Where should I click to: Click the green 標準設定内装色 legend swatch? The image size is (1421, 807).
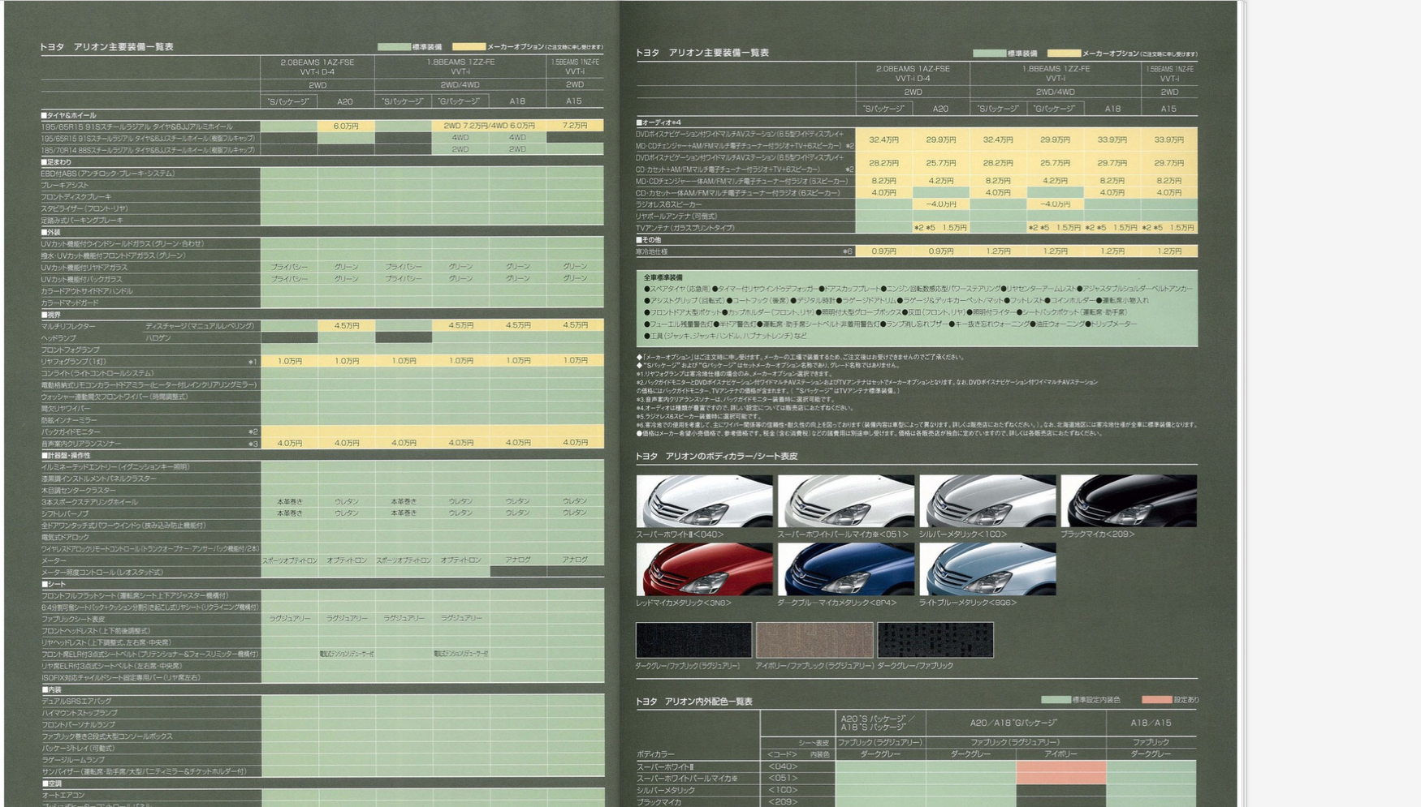click(x=1056, y=699)
